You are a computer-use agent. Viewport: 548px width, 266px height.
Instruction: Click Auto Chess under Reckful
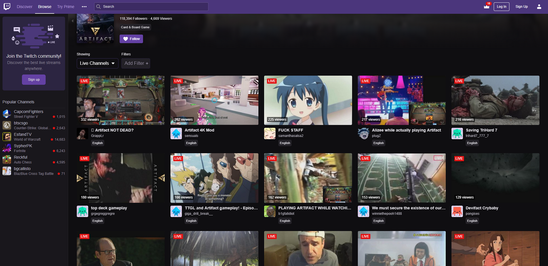(23, 162)
